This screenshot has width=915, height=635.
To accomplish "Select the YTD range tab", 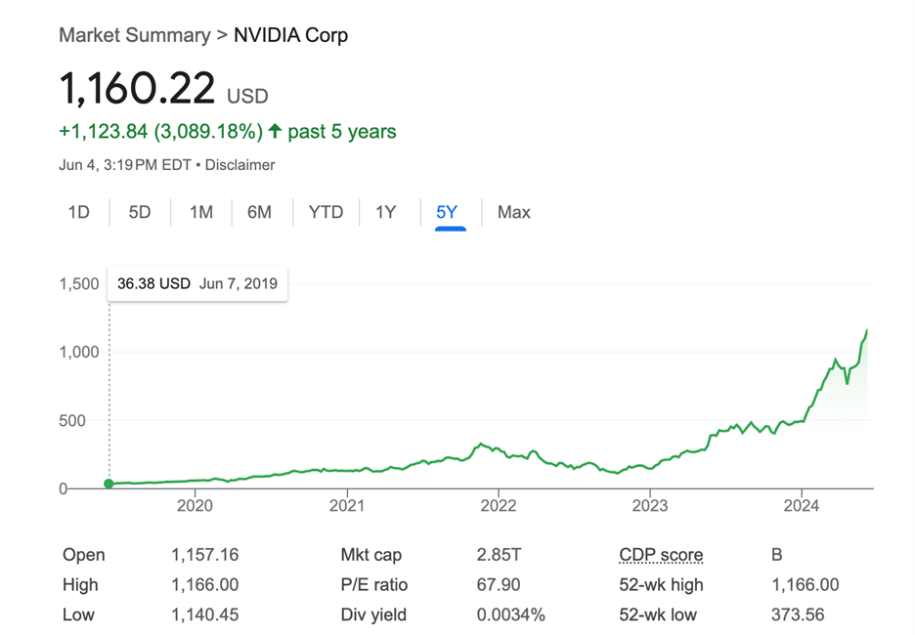I will 326,212.
